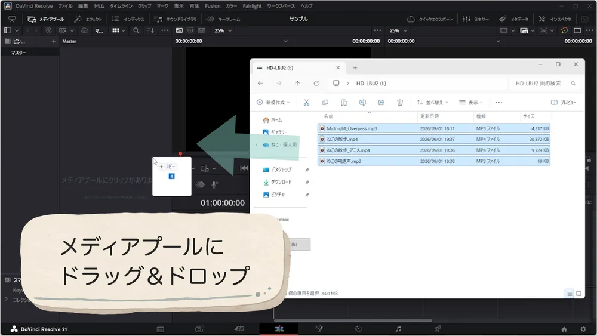Select Midnight_Overpass.mp3 file

pos(433,128)
